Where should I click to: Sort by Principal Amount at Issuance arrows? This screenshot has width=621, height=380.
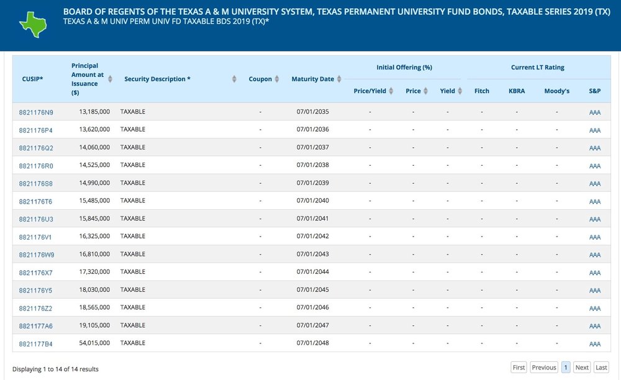(x=110, y=79)
